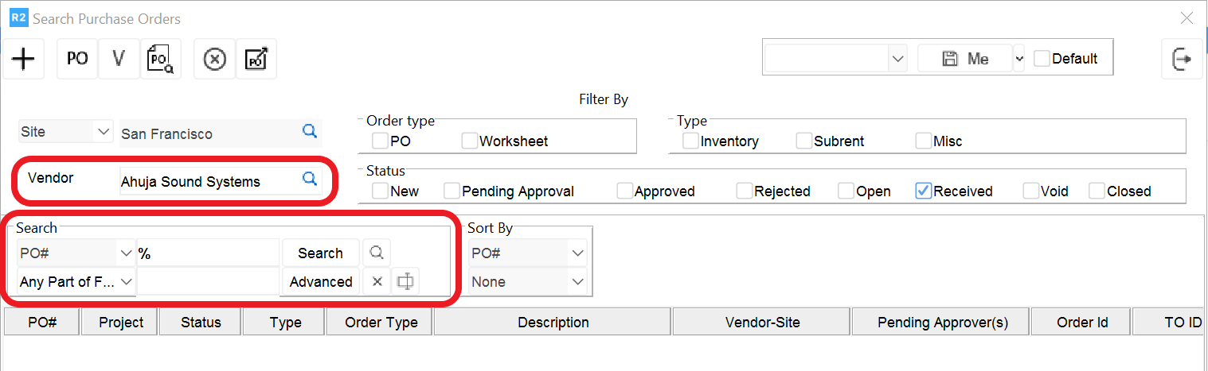
Task: Click the exit door icon
Action: click(1182, 59)
